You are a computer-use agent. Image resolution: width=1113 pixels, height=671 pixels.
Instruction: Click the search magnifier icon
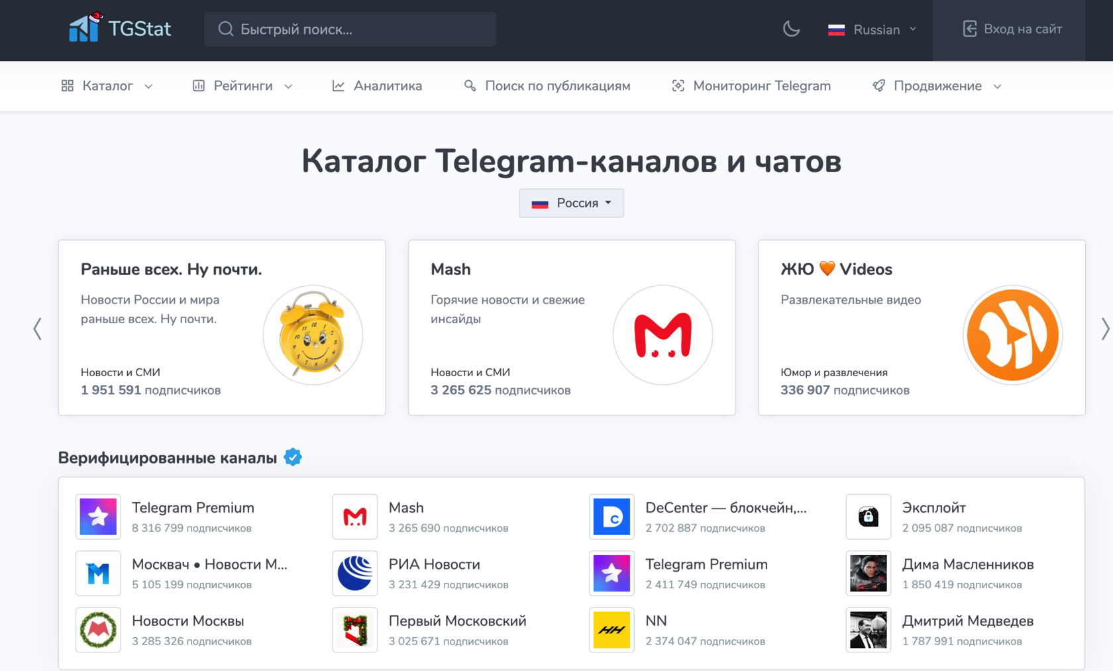pos(226,29)
